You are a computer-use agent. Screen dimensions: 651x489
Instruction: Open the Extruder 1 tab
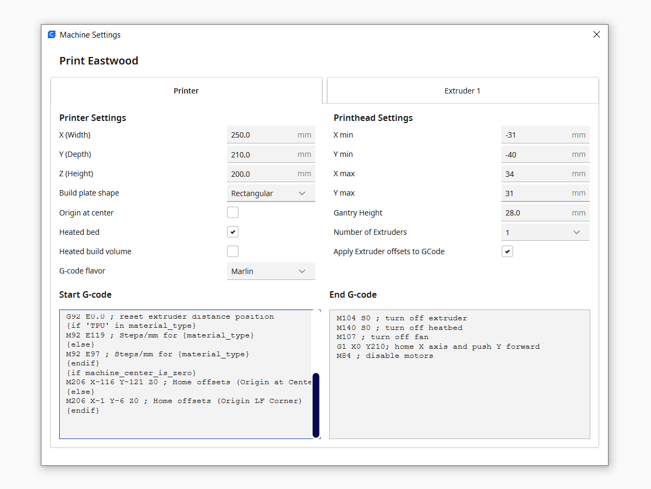tap(463, 90)
